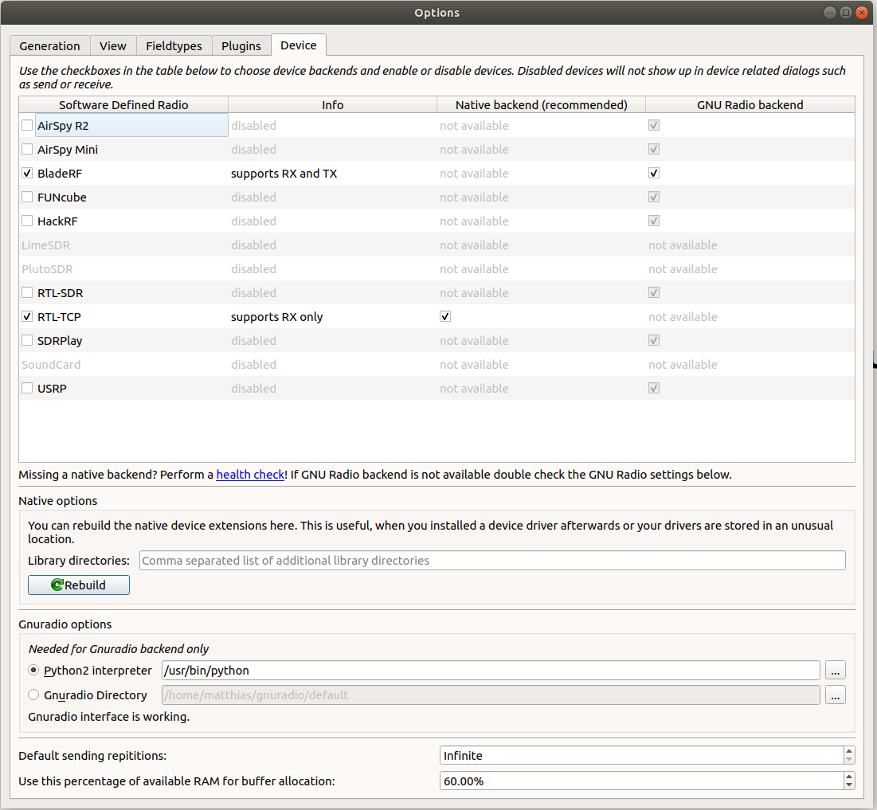Open the Fieldtypes tab
Screen dimensions: 877x810
point(174,46)
